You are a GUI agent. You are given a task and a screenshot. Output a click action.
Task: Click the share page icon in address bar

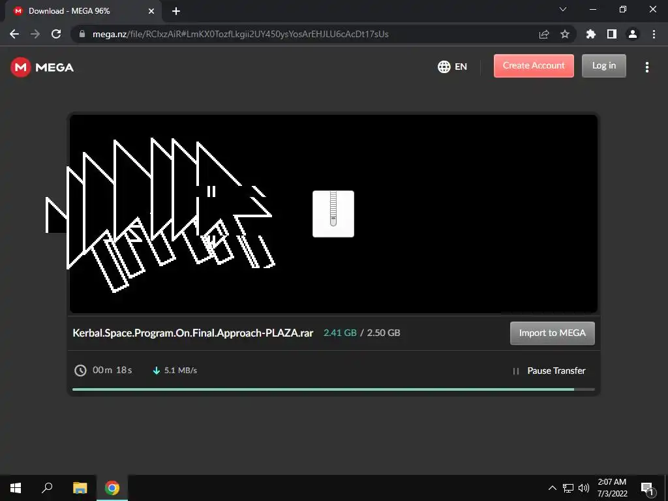point(544,34)
